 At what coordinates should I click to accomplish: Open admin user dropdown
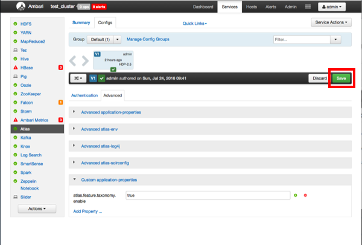[x=332, y=7]
